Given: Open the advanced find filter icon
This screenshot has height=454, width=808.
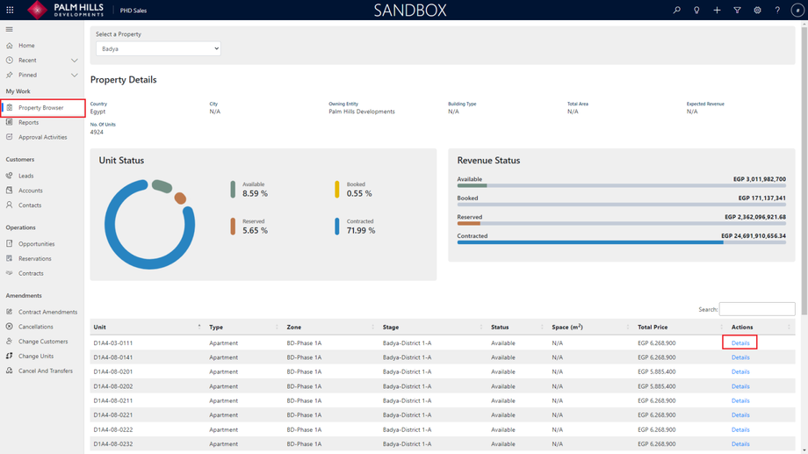Looking at the screenshot, I should point(737,11).
